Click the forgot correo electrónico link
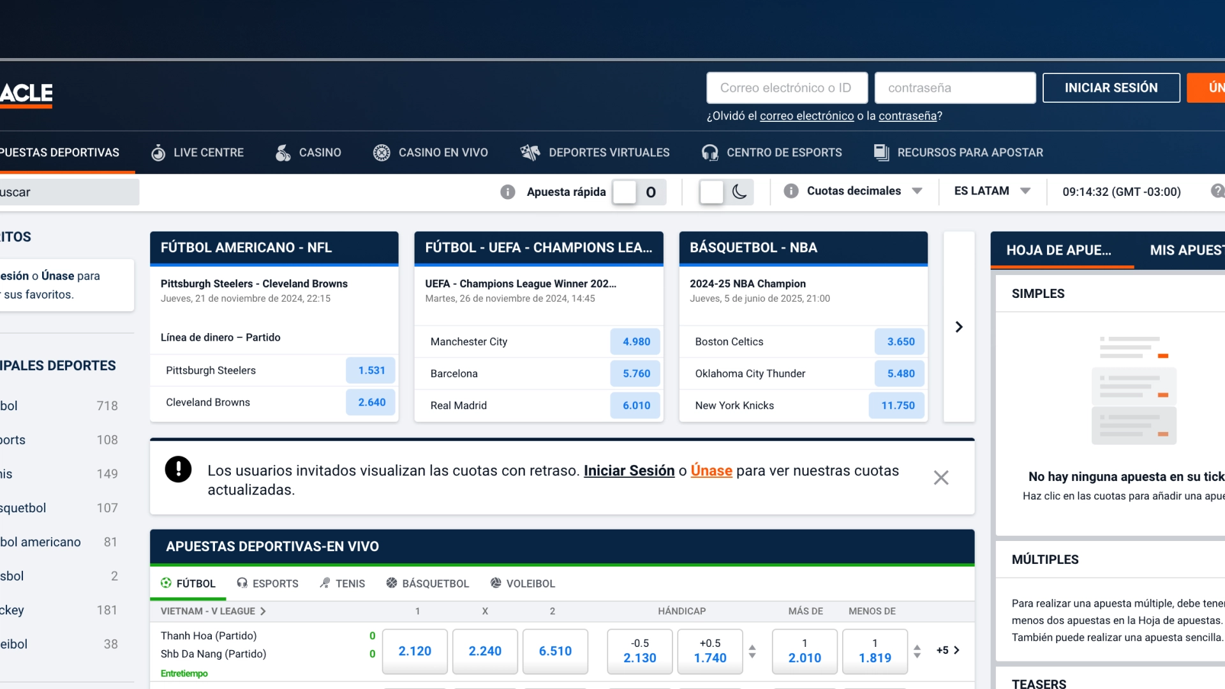Viewport: 1225px width, 689px height. click(806, 116)
